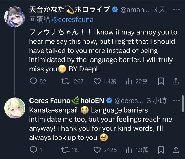
Task: Reply to Amane Kanata's tweet
Action: pyautogui.click(x=34, y=82)
